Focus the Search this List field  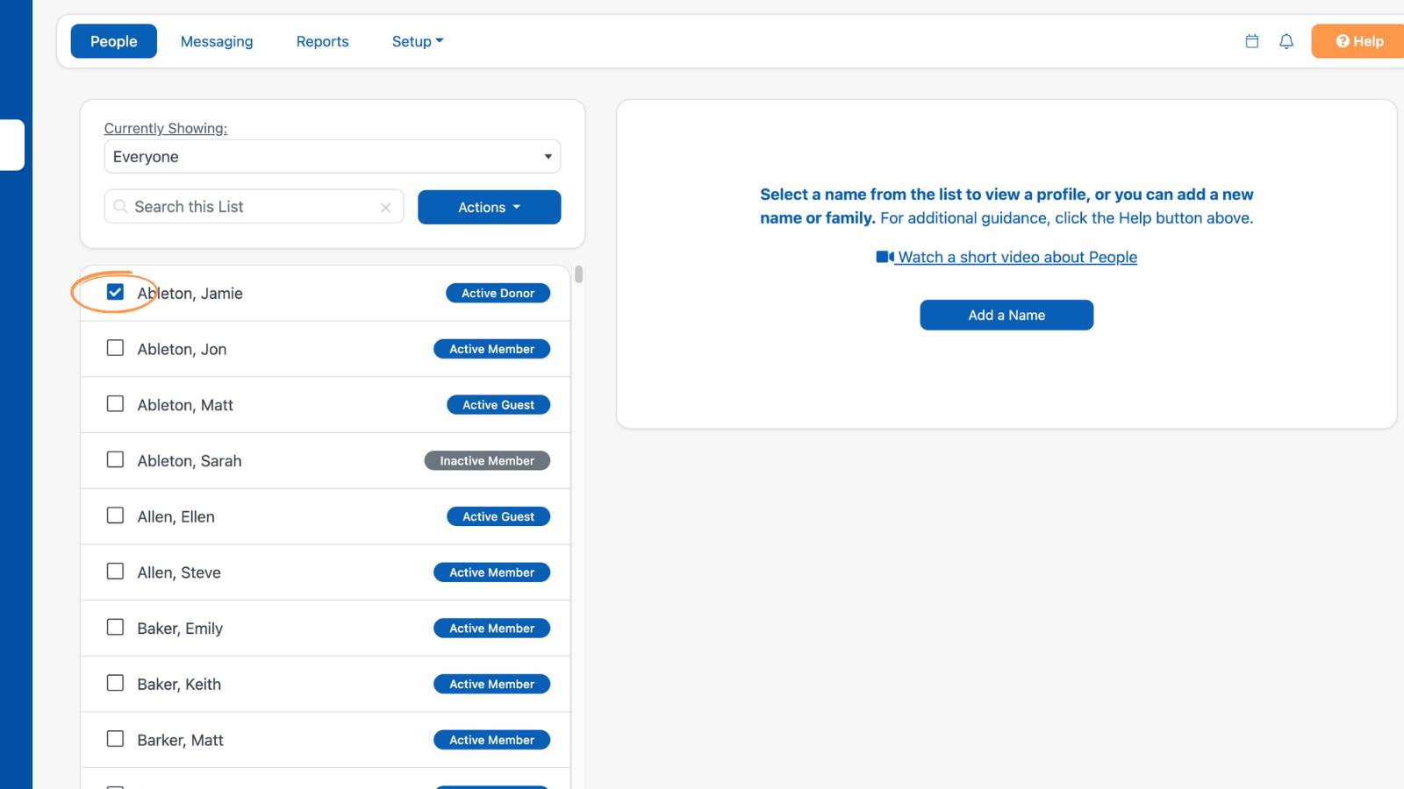coord(254,207)
